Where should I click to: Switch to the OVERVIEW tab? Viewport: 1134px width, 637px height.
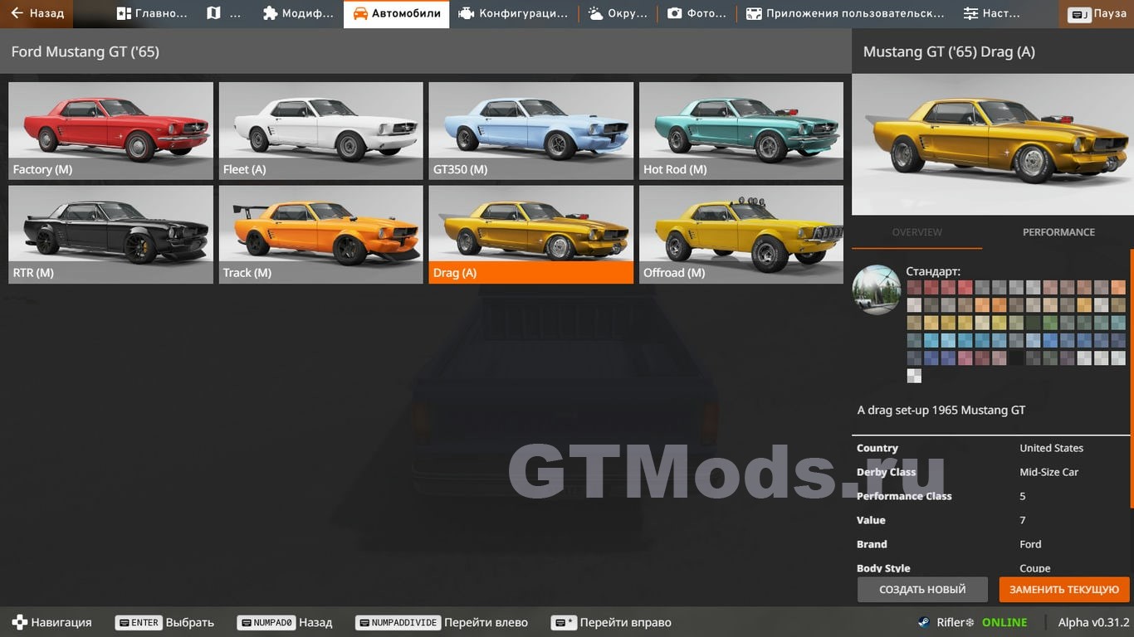[916, 232]
